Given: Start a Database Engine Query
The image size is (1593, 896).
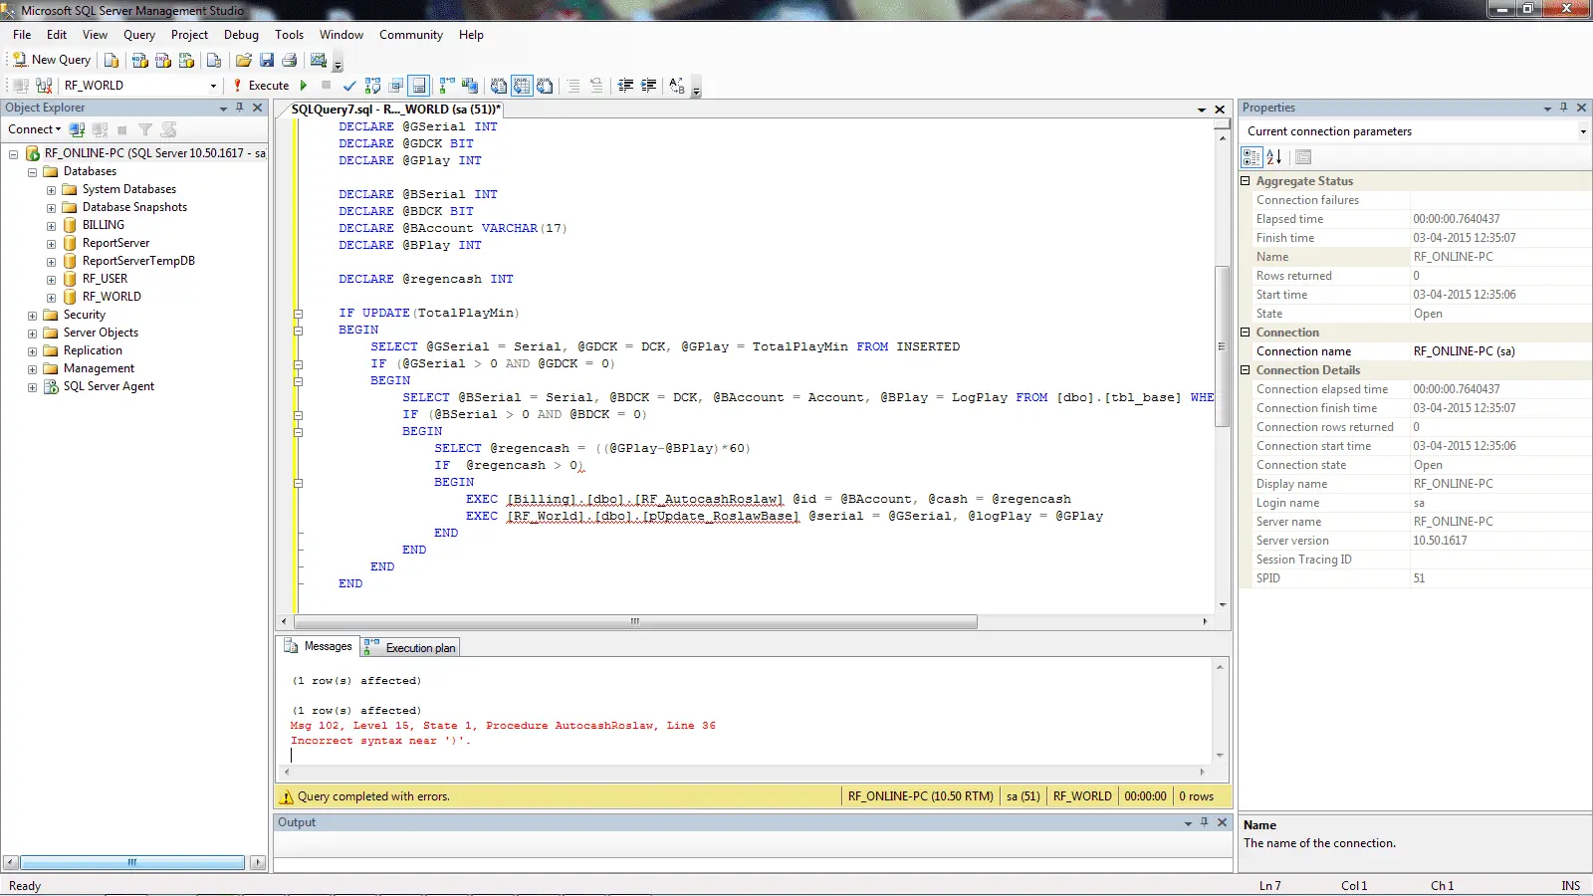Looking at the screenshot, I should coord(112,60).
